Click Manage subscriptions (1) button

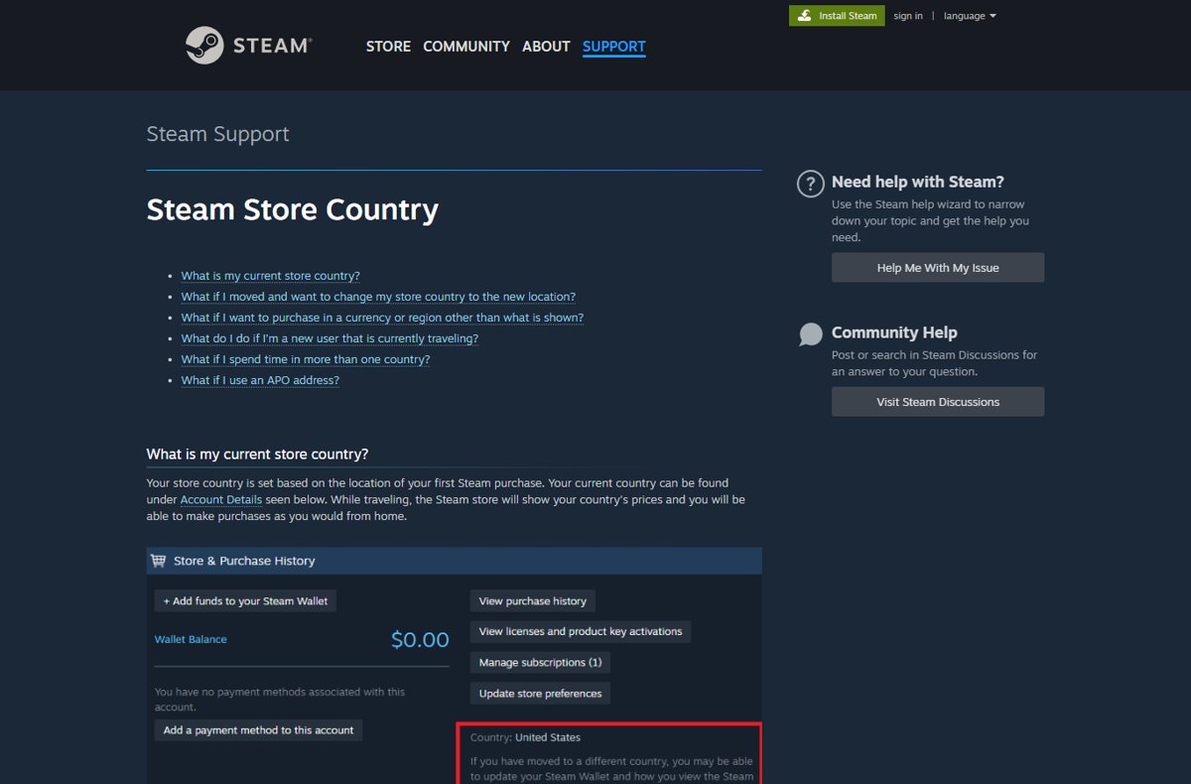pos(540,662)
